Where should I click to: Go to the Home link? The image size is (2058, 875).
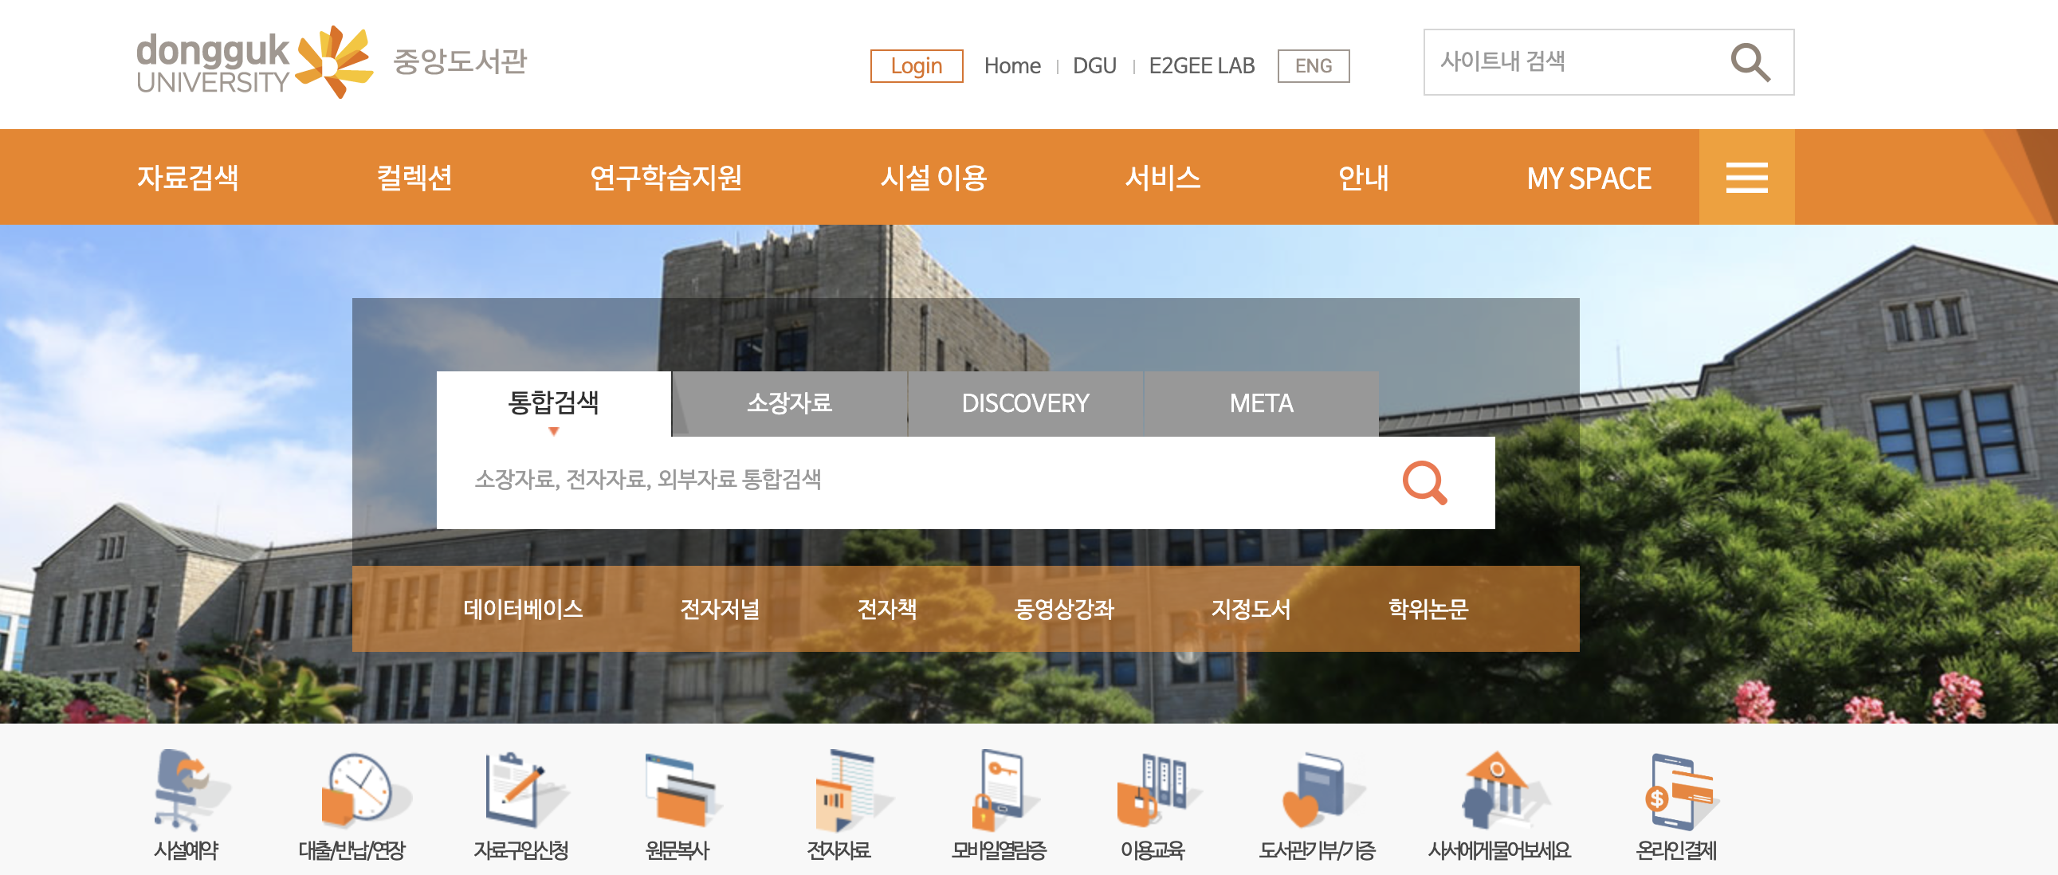pos(1012,65)
